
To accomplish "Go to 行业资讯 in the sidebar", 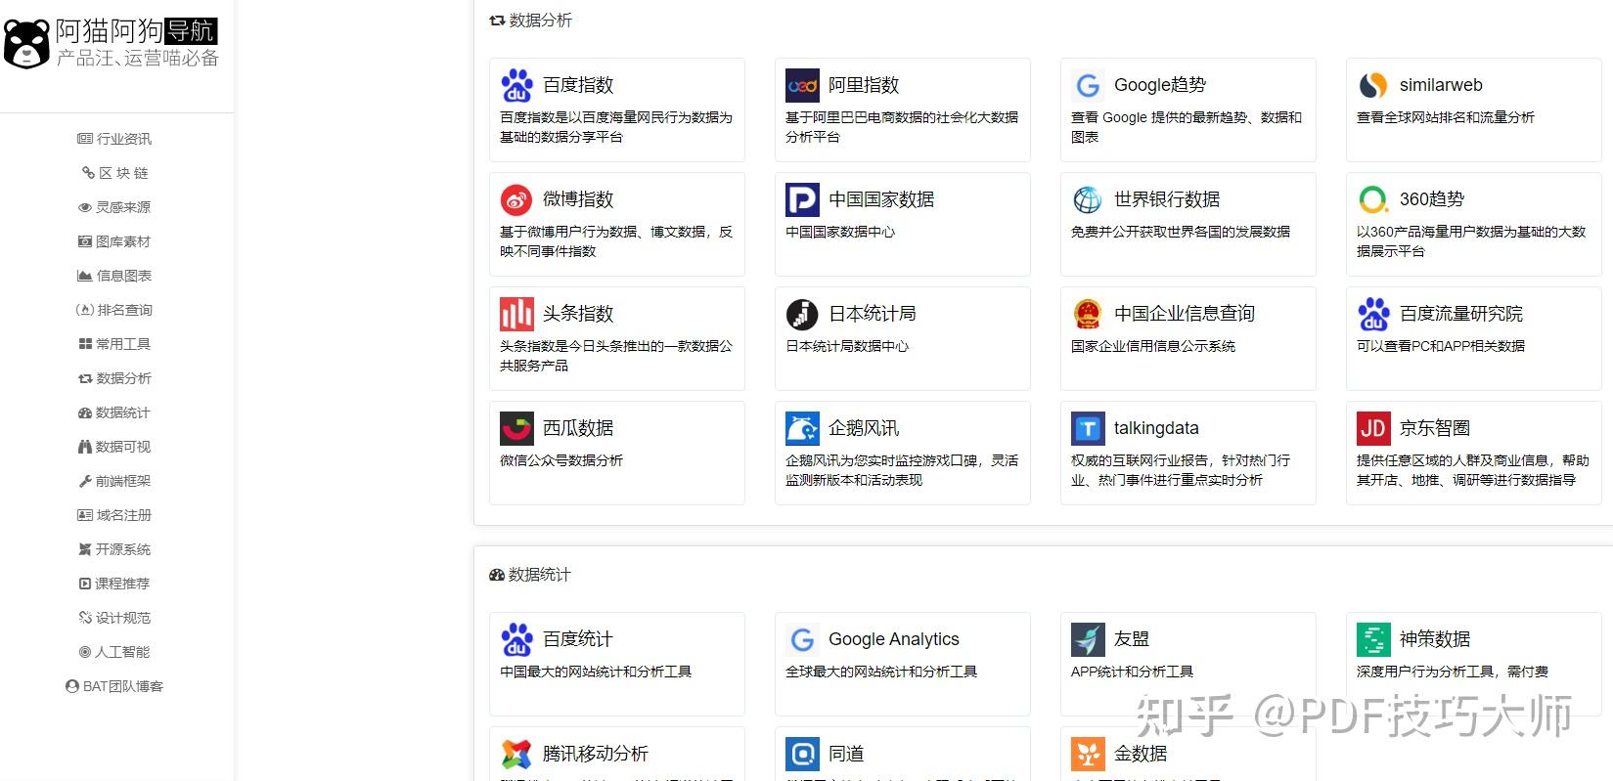I will click(x=114, y=139).
